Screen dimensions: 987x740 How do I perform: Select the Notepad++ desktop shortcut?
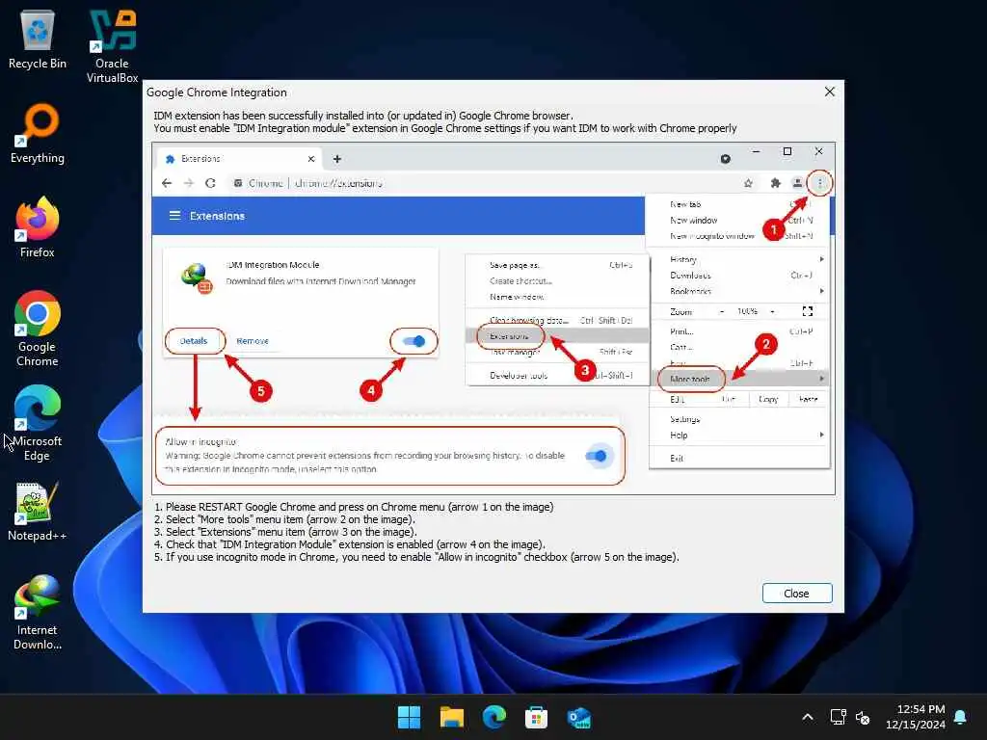(38, 511)
